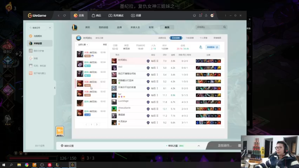Select 地下城与勇士 in the sidebar
Screen dimensions: 299x168
(x=40, y=73)
